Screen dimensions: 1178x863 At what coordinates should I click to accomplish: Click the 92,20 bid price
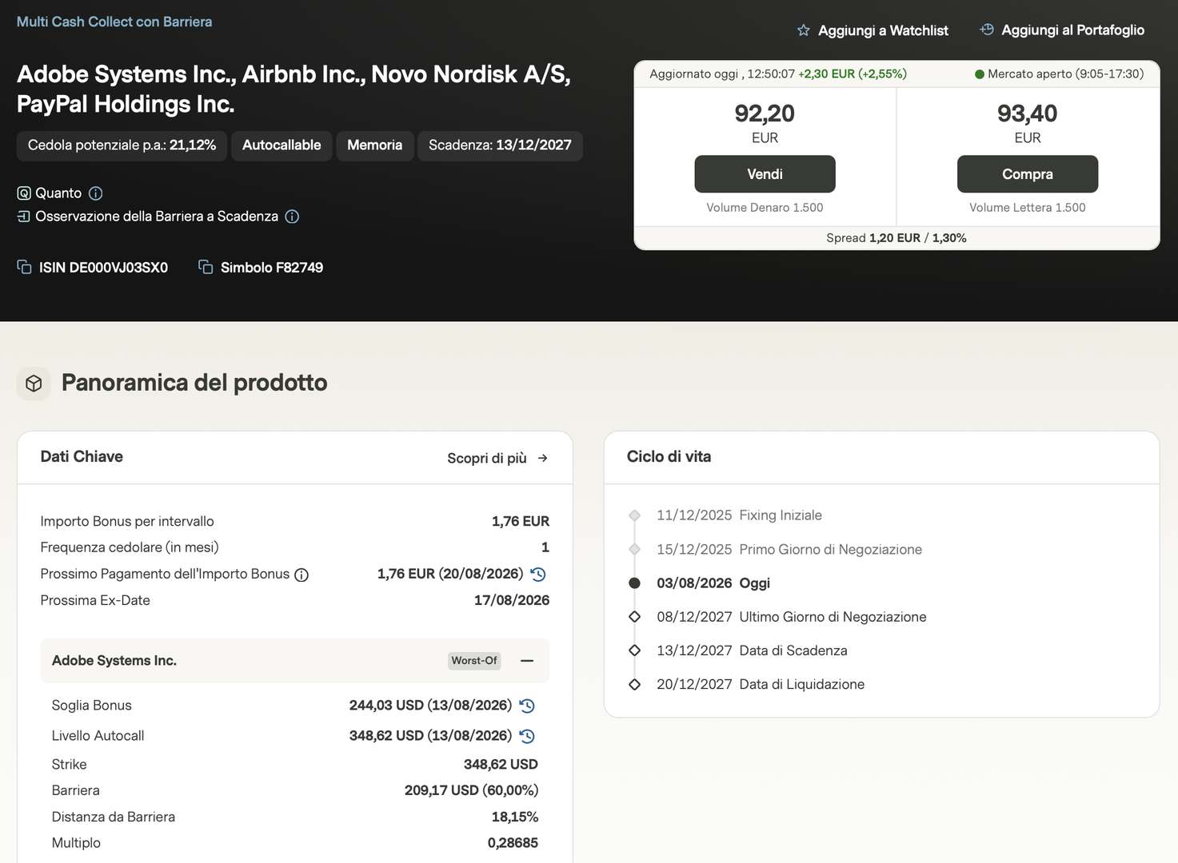tap(765, 113)
